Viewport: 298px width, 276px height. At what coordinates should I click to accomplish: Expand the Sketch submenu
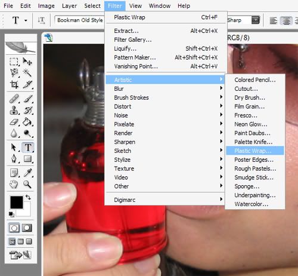165,151
